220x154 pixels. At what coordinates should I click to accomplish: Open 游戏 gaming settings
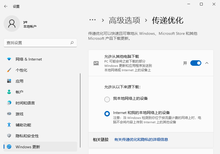[20, 114]
